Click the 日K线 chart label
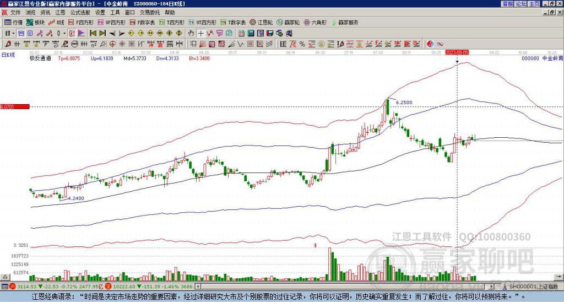 8,55
